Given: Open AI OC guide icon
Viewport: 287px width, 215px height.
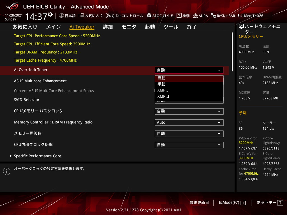Looking at the screenshot, I should tap(149, 16).
